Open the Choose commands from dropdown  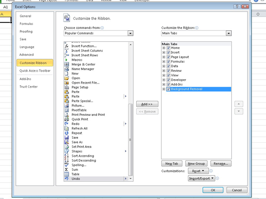tap(130, 33)
